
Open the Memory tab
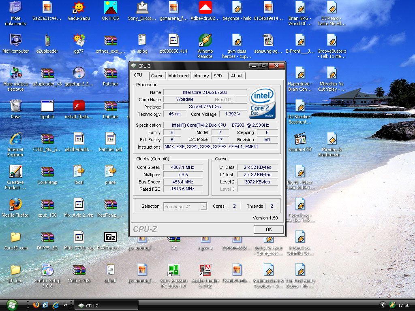201,76
